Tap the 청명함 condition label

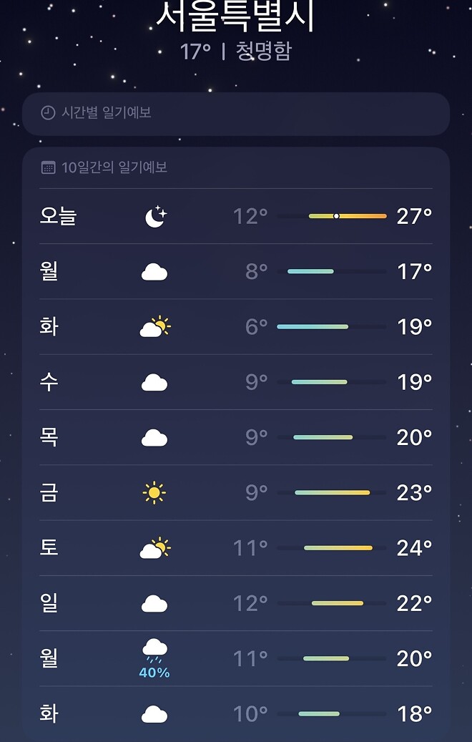[x=262, y=51]
